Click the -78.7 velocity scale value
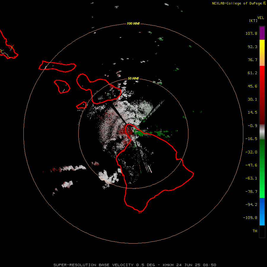 pos(251,192)
